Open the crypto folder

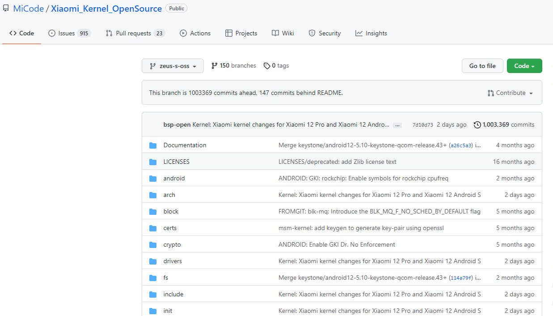[x=172, y=244]
